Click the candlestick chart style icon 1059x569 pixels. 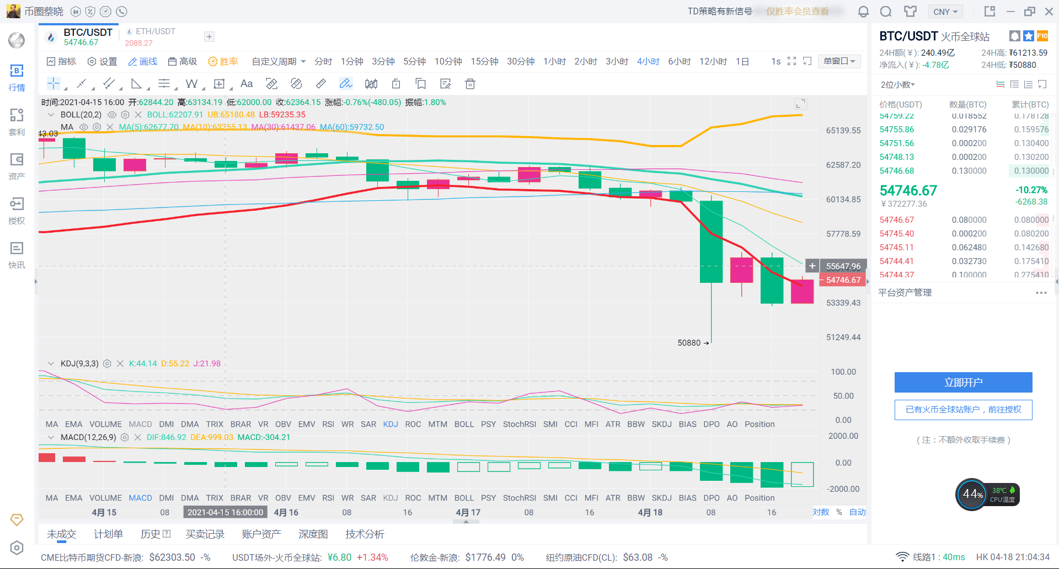pyautogui.click(x=371, y=84)
